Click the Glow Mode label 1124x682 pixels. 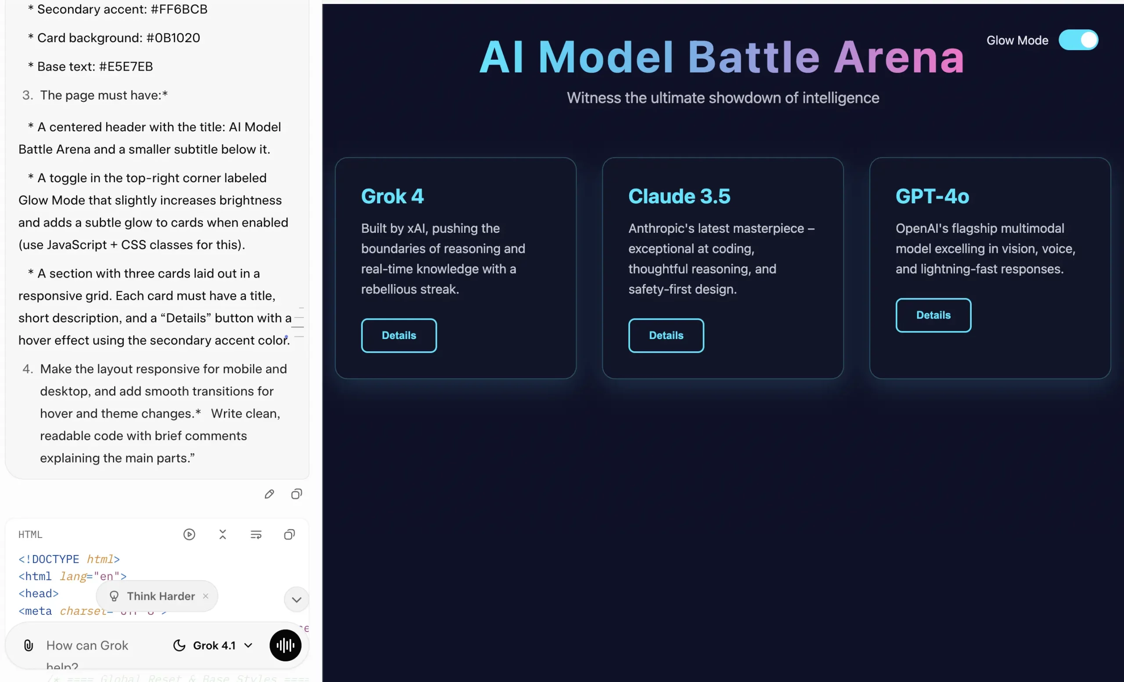click(x=1017, y=40)
